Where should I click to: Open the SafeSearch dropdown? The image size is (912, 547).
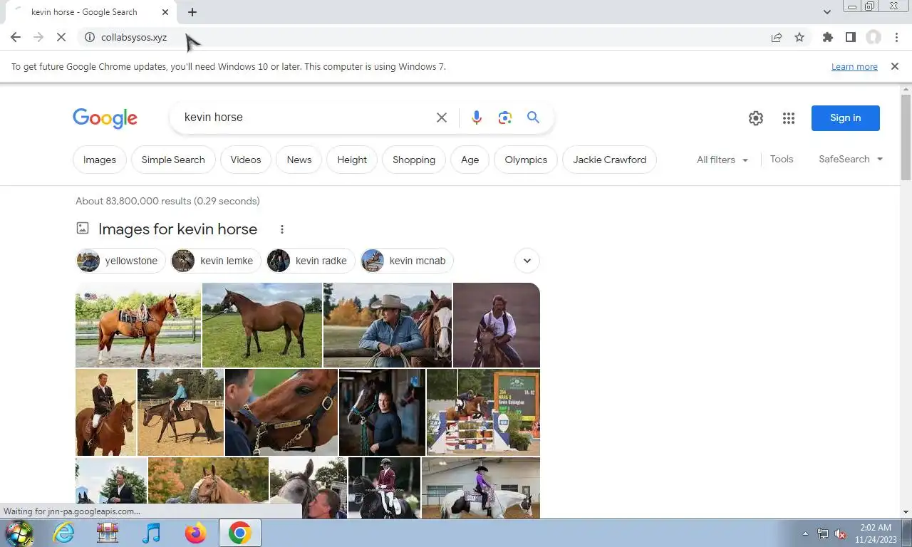(x=851, y=159)
